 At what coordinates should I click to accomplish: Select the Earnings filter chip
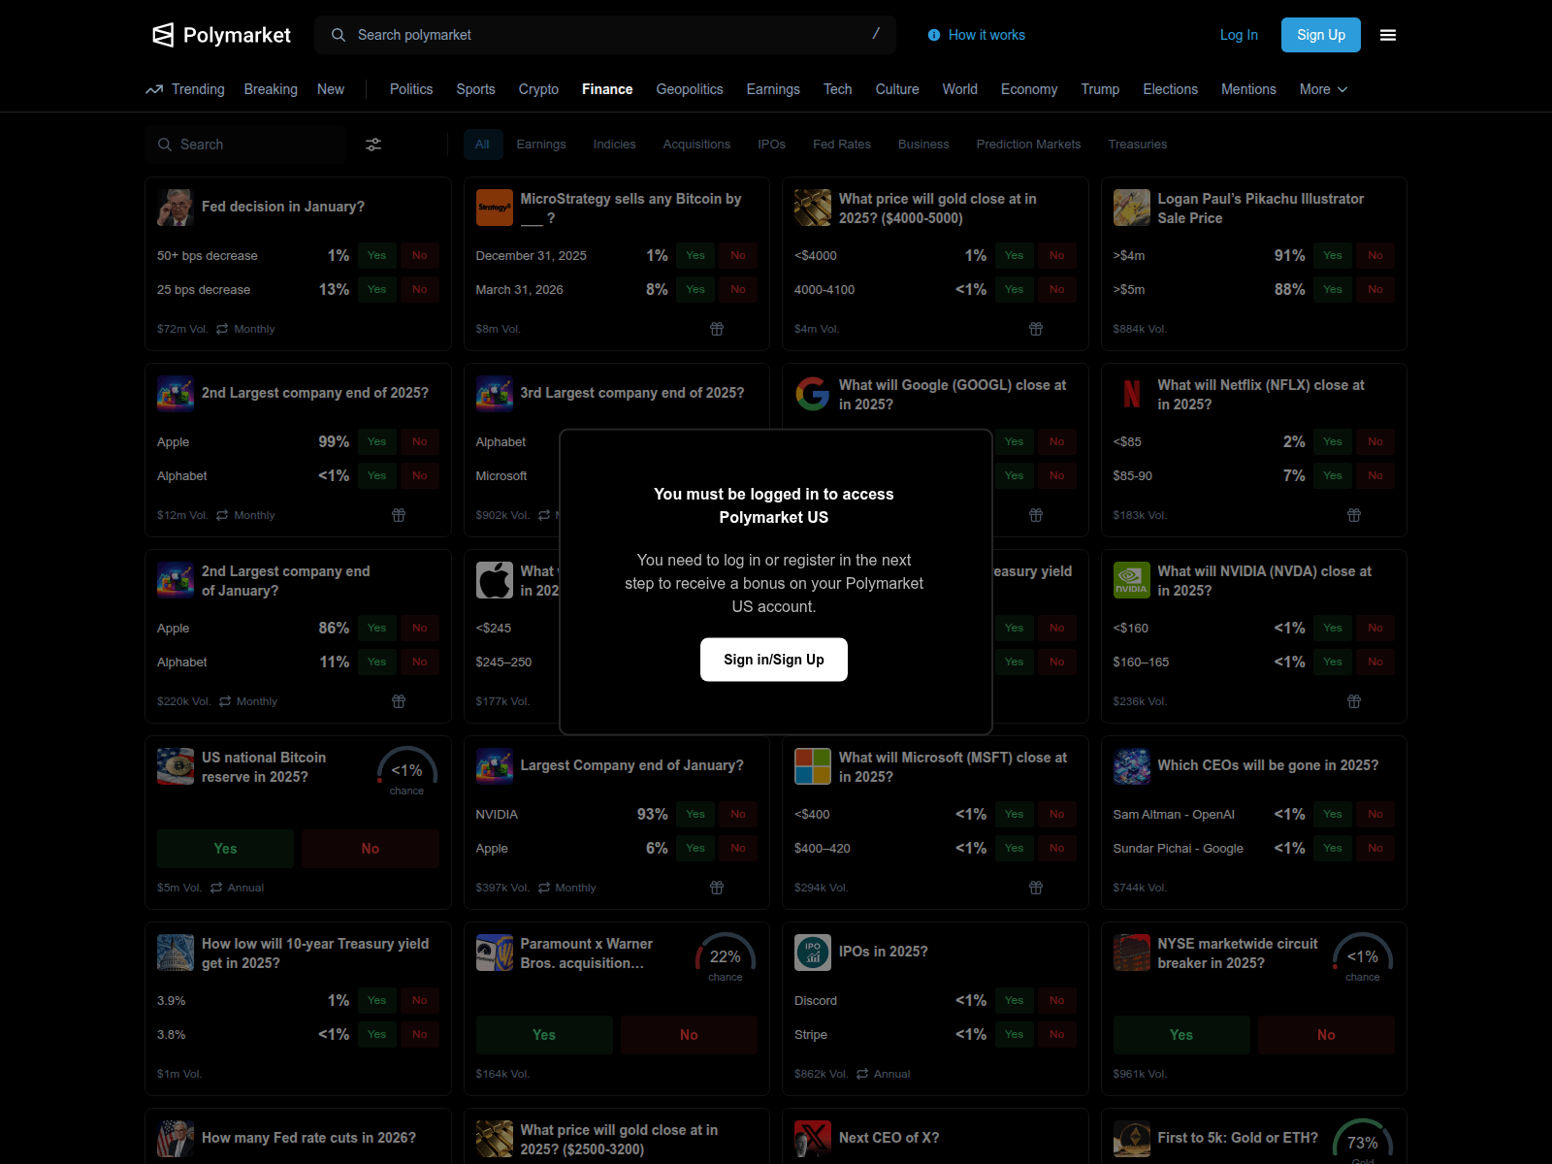click(x=541, y=145)
